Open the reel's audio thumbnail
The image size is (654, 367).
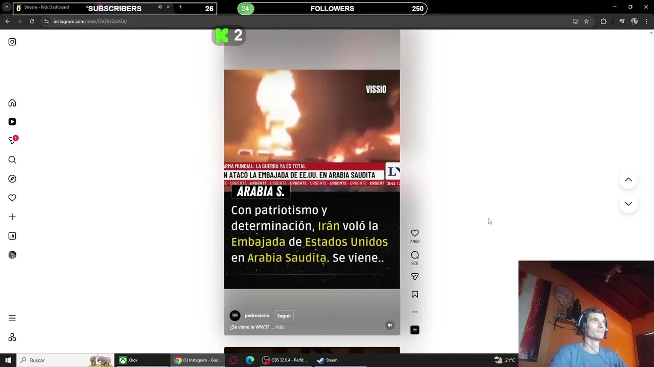[415, 330]
